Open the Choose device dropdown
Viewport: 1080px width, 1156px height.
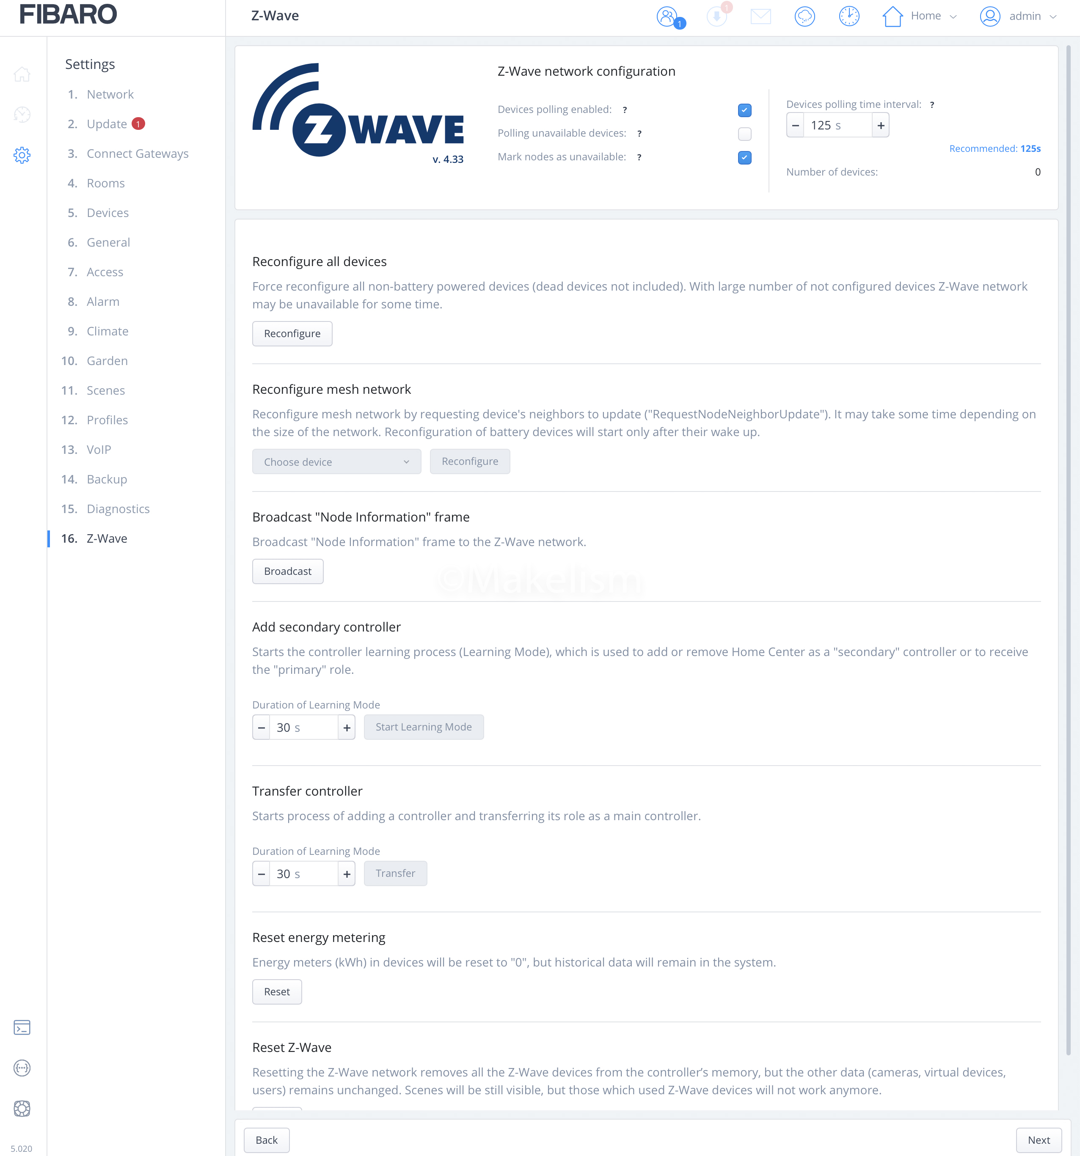click(336, 462)
